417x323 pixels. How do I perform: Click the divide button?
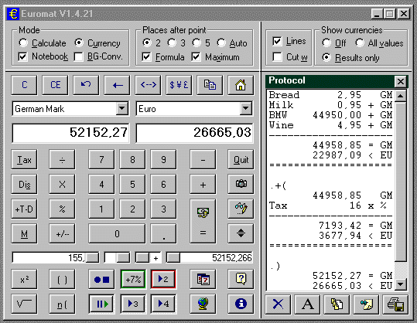[62, 159]
